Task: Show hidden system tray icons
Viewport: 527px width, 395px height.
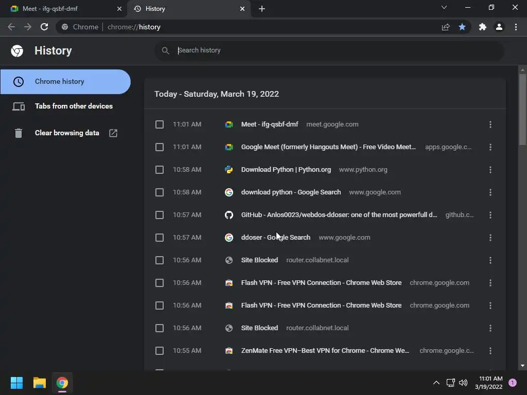Action: click(436, 383)
